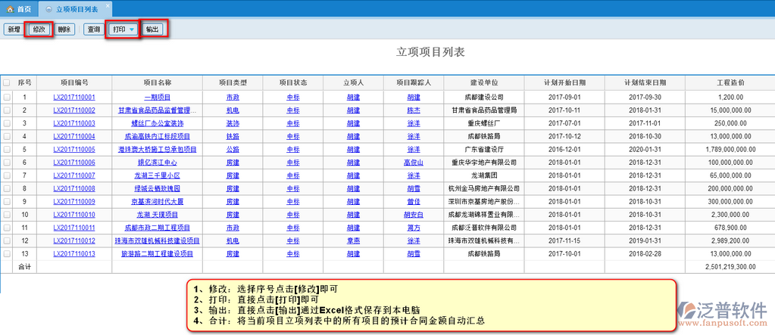Open the 查询 search function
The image size is (775, 335).
pos(94,29)
